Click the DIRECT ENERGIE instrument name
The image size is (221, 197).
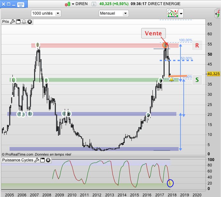coord(164,4)
